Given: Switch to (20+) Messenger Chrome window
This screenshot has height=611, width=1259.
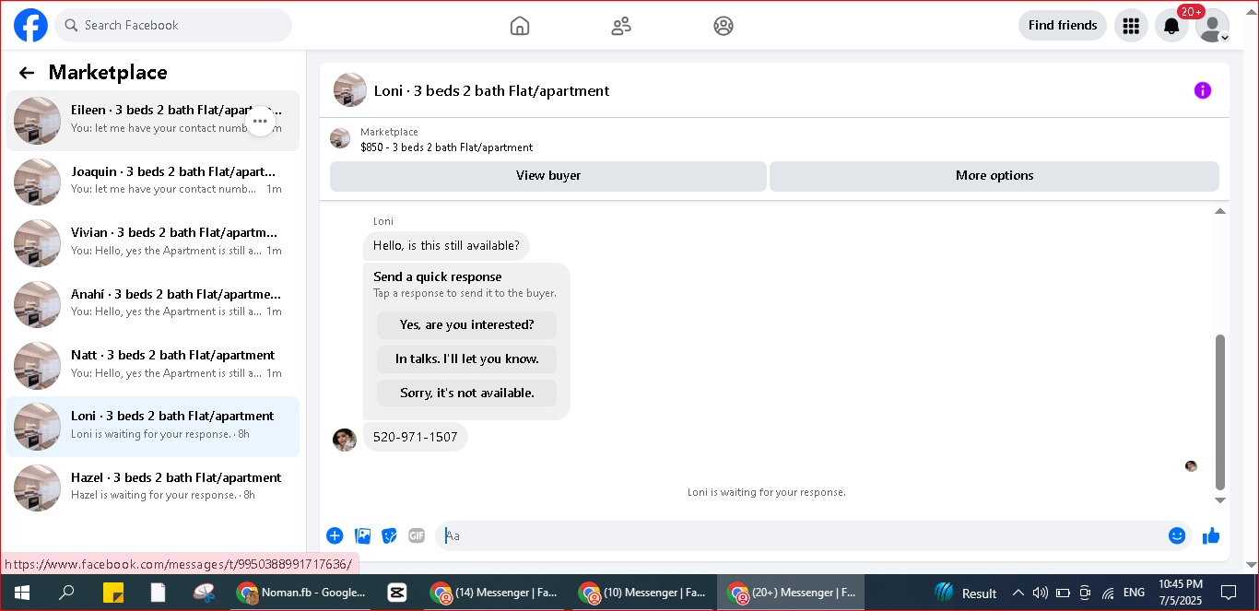Looking at the screenshot, I should 791,593.
